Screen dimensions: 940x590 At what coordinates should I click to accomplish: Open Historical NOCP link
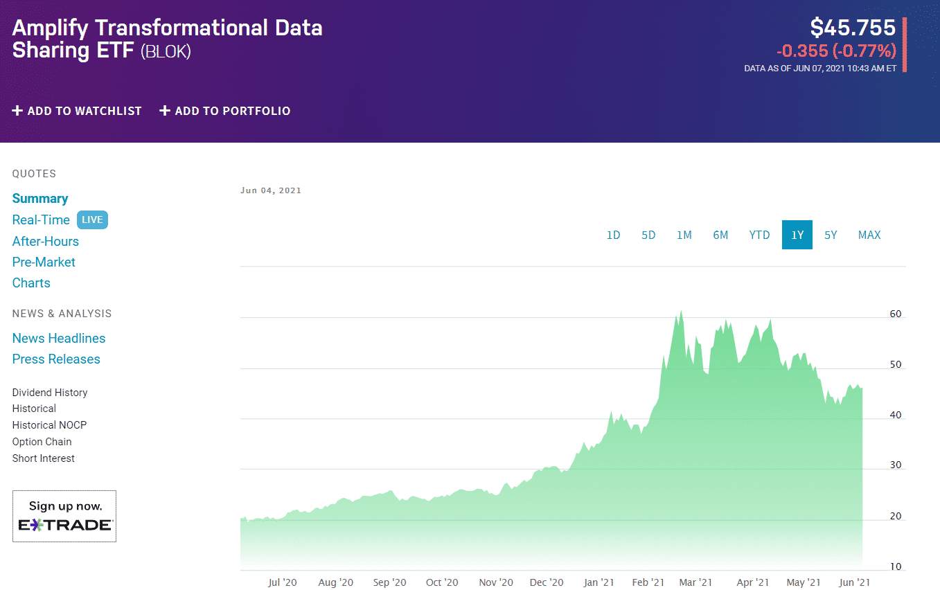pos(49,425)
